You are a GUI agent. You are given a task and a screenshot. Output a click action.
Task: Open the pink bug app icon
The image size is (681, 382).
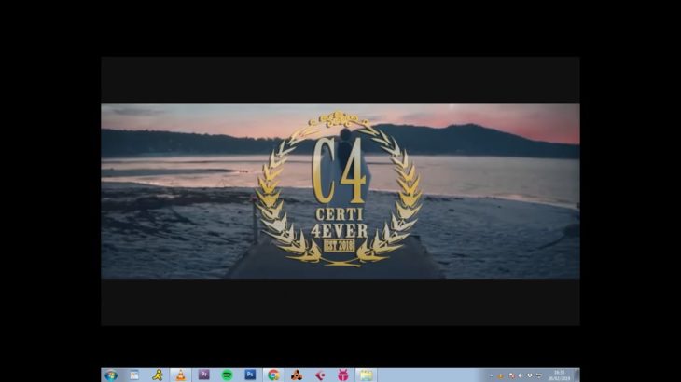342,375
